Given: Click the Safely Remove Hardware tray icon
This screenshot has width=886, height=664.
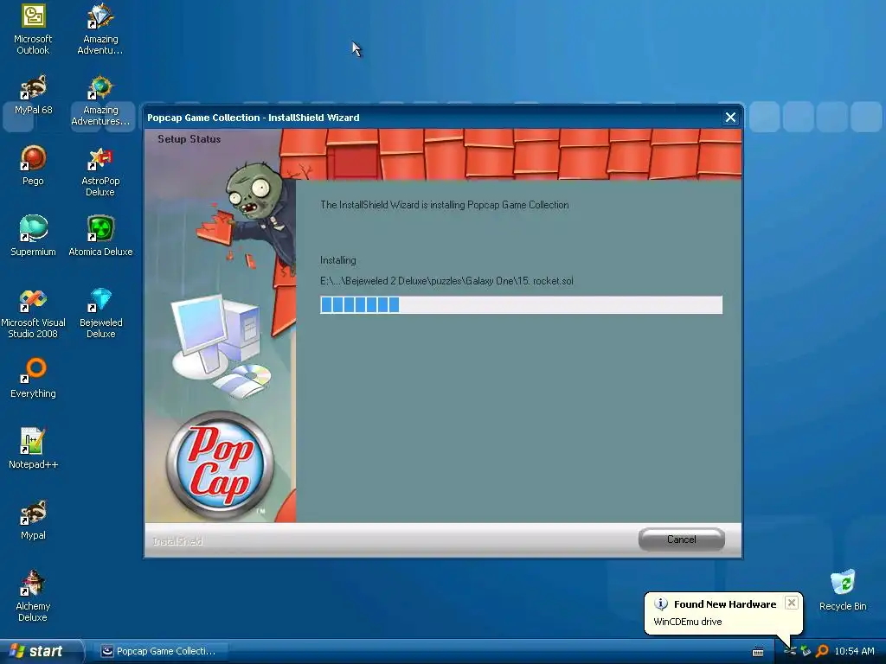Looking at the screenshot, I should tap(806, 651).
